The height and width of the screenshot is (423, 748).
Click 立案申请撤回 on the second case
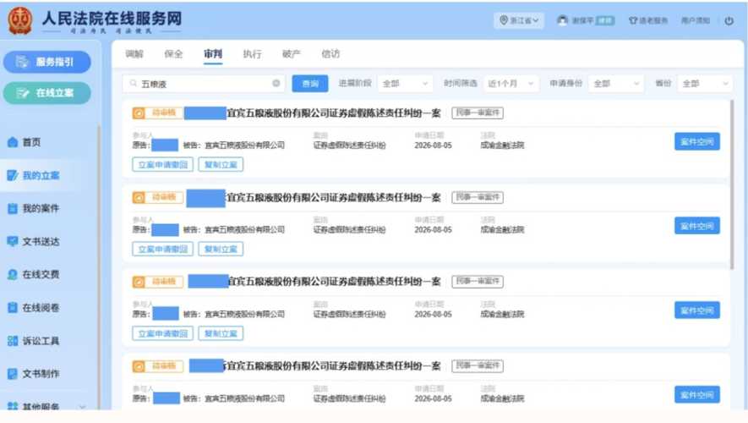pyautogui.click(x=162, y=249)
